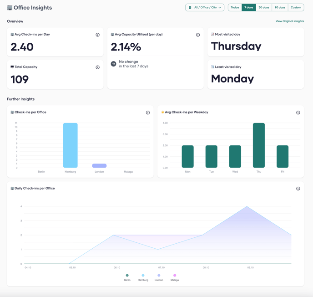Open info for Check-ins per Office chart
The width and height of the screenshot is (313, 297).
[x=148, y=113]
